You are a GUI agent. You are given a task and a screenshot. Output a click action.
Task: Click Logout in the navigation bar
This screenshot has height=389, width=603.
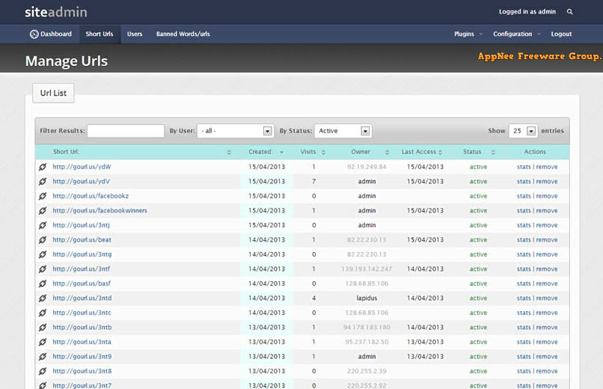click(561, 34)
